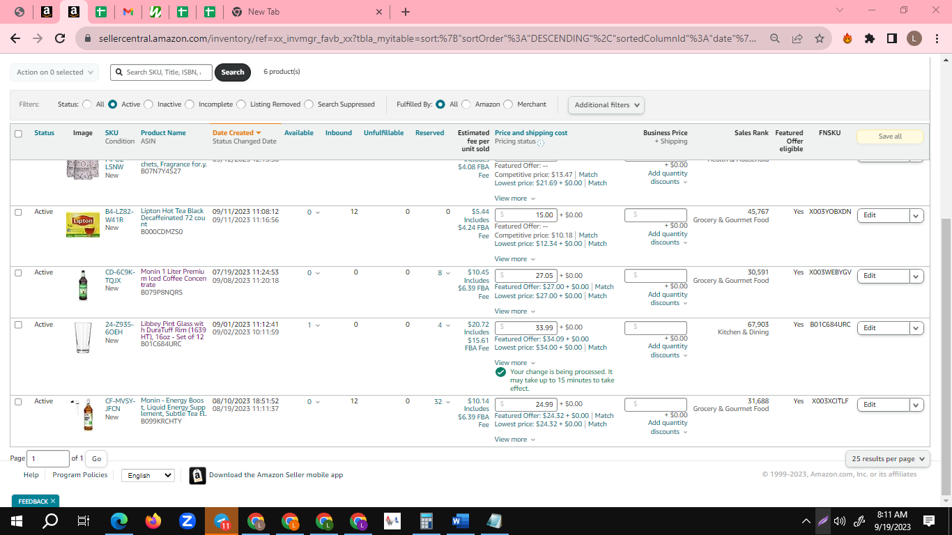Click Go to jump to page
Screen dimensions: 952x535
pyautogui.click(x=96, y=458)
